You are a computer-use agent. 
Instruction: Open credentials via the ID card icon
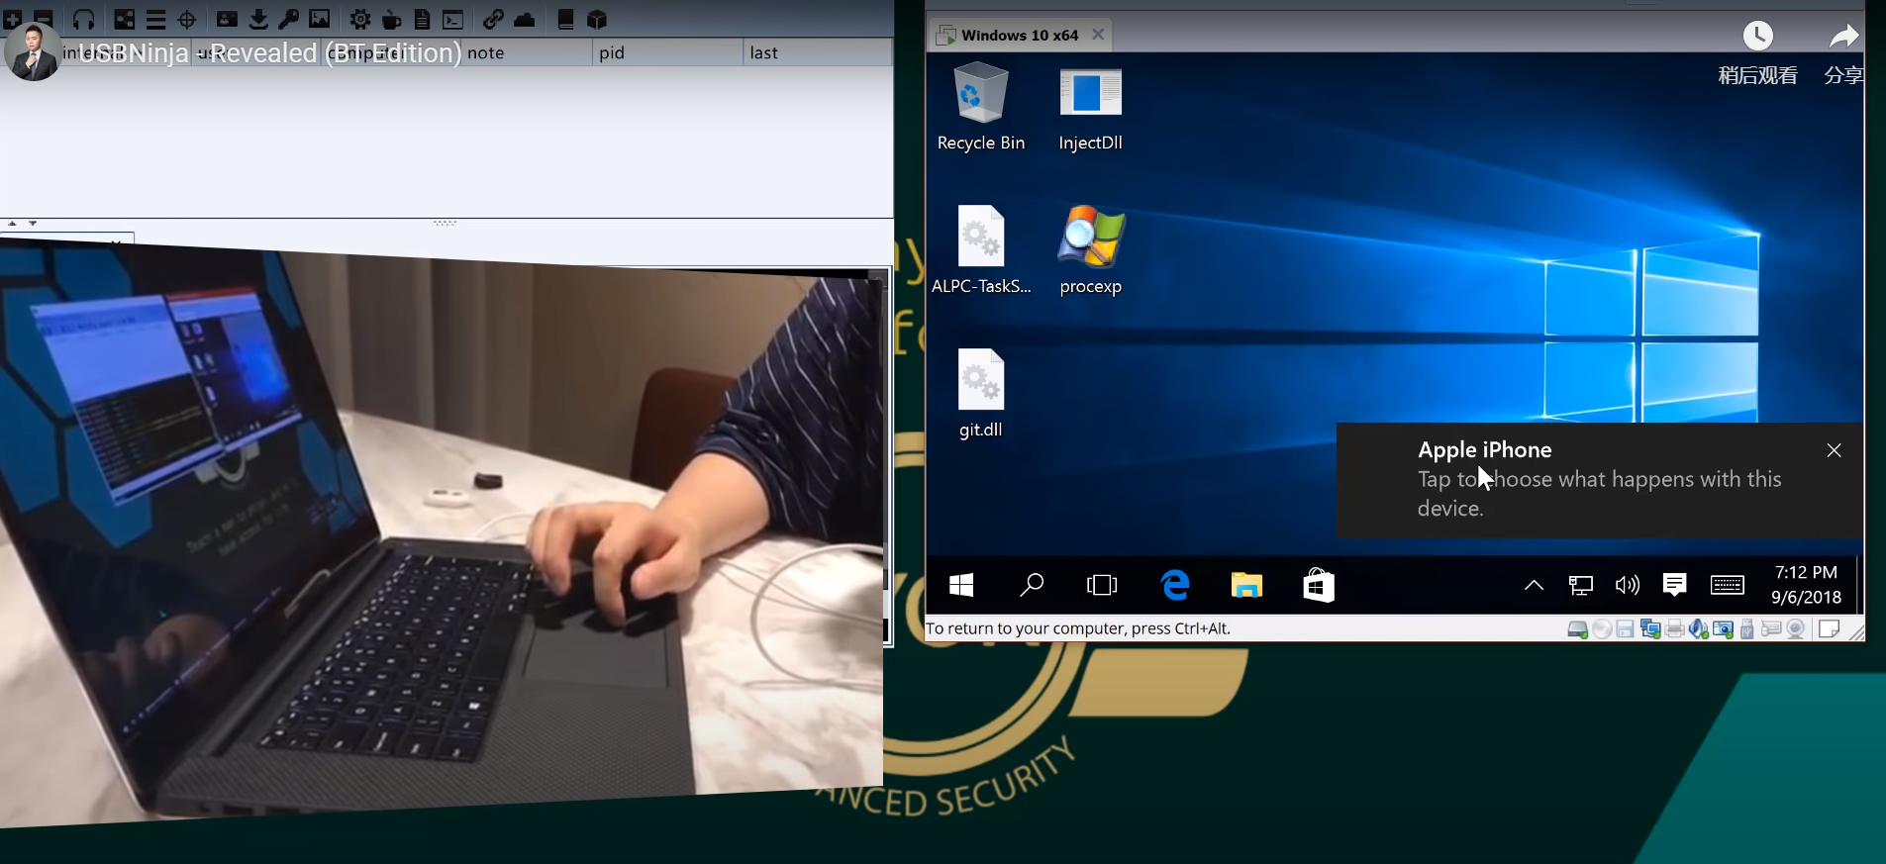pyautogui.click(x=227, y=19)
